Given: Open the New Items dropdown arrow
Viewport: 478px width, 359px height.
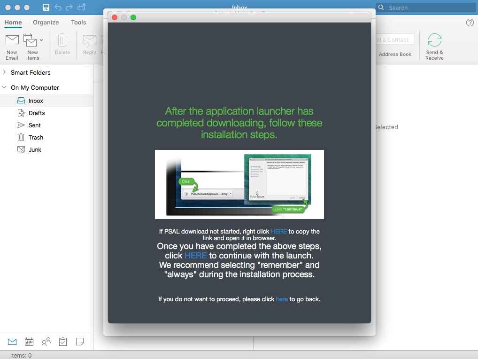Looking at the screenshot, I should (41, 40).
